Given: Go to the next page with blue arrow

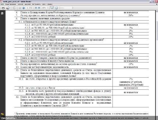Looking at the screenshot, I should [24, 8].
